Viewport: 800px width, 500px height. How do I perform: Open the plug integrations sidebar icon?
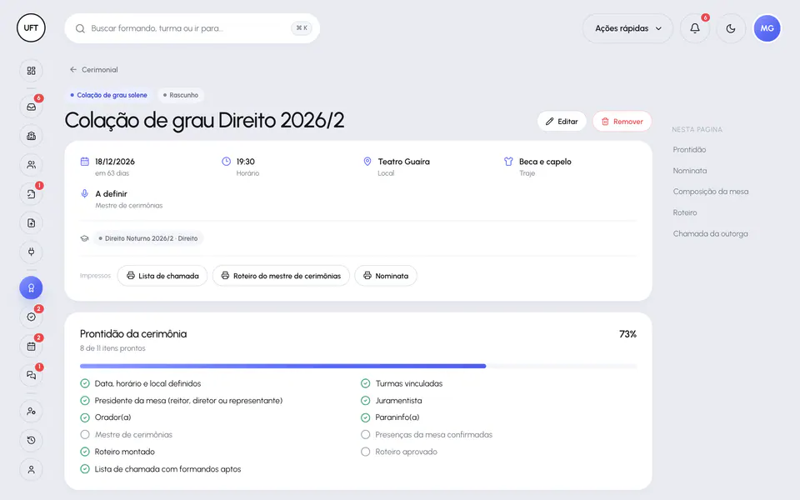31,252
